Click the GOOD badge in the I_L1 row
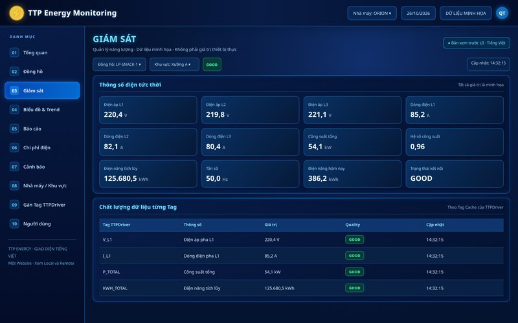The width and height of the screenshot is (518, 323). click(x=354, y=256)
